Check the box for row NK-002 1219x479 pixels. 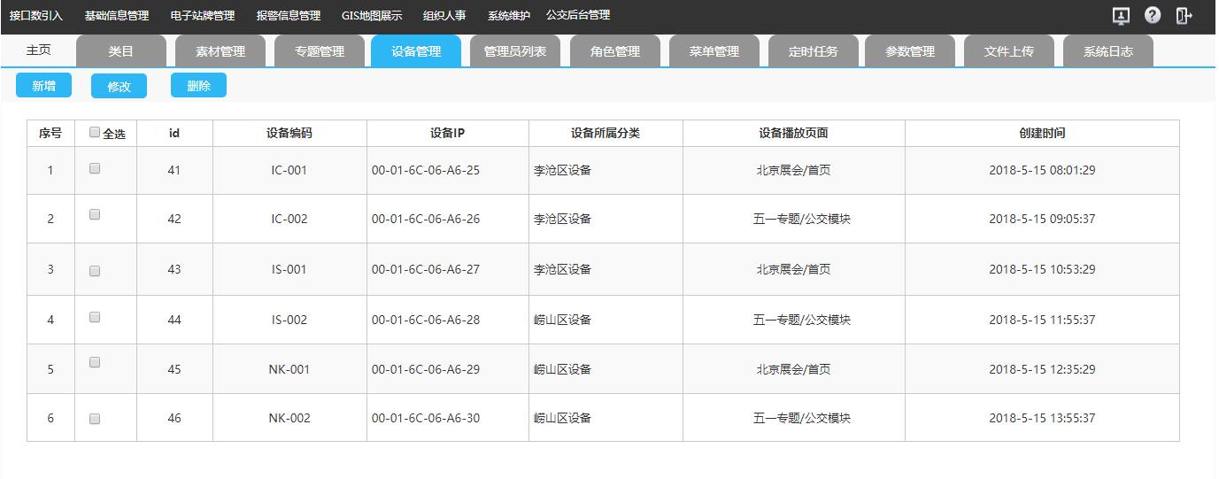click(x=96, y=419)
